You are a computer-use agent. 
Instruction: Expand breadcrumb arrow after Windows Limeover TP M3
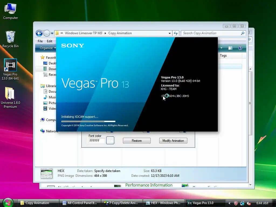pyautogui.click(x=105, y=33)
